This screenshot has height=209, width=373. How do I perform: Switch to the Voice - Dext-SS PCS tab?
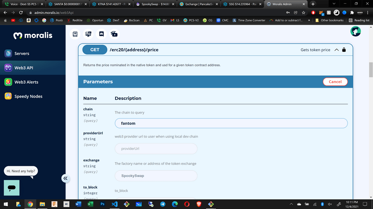(24, 4)
